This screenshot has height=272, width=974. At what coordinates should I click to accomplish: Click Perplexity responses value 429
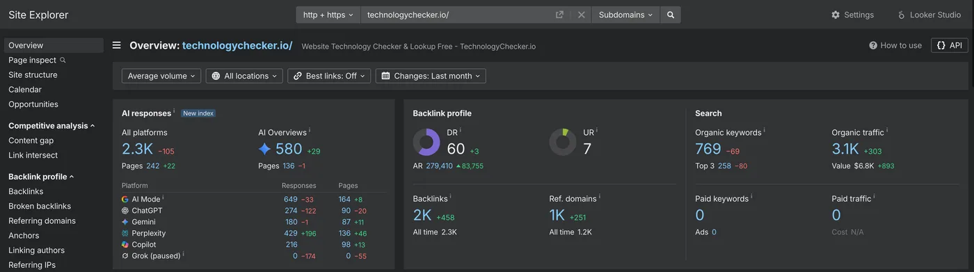tap(291, 233)
